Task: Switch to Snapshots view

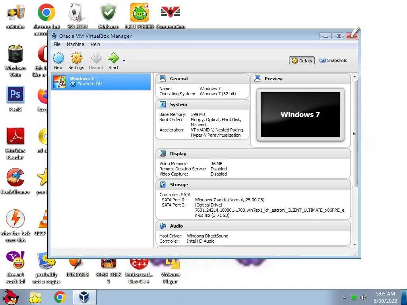Action: [333, 60]
